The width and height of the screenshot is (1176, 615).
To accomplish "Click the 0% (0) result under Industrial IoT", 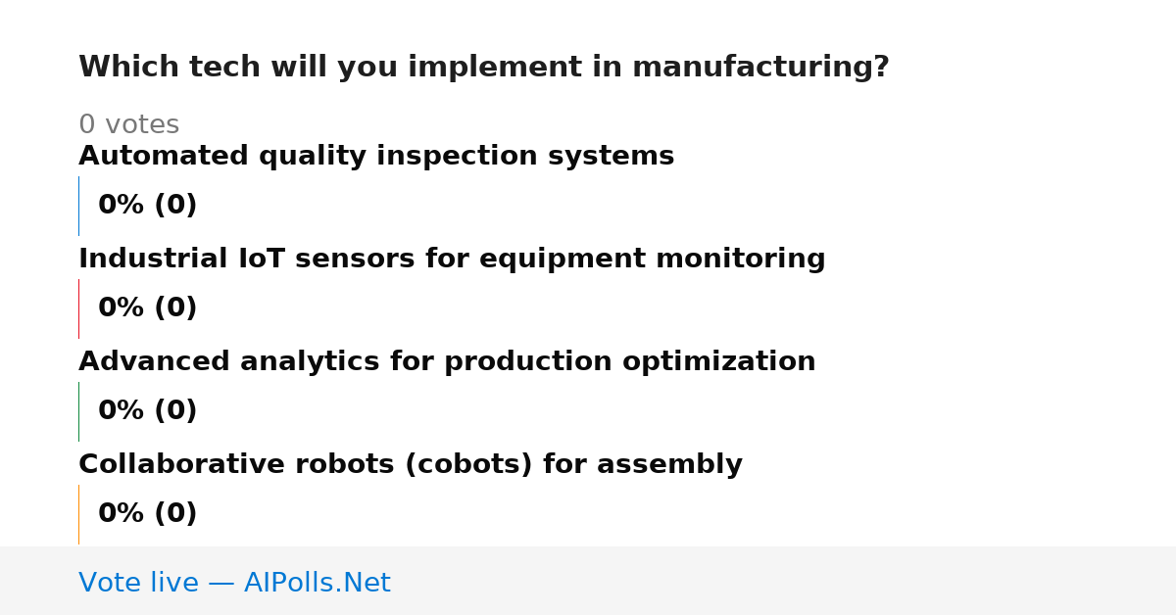I will [x=148, y=308].
